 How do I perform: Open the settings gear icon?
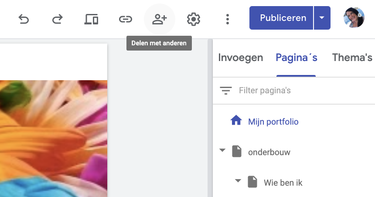coord(193,19)
